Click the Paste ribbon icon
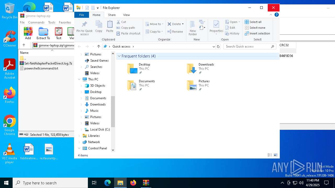 [x=110, y=25]
